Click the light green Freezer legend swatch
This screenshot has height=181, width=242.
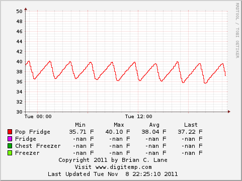(x=10, y=153)
